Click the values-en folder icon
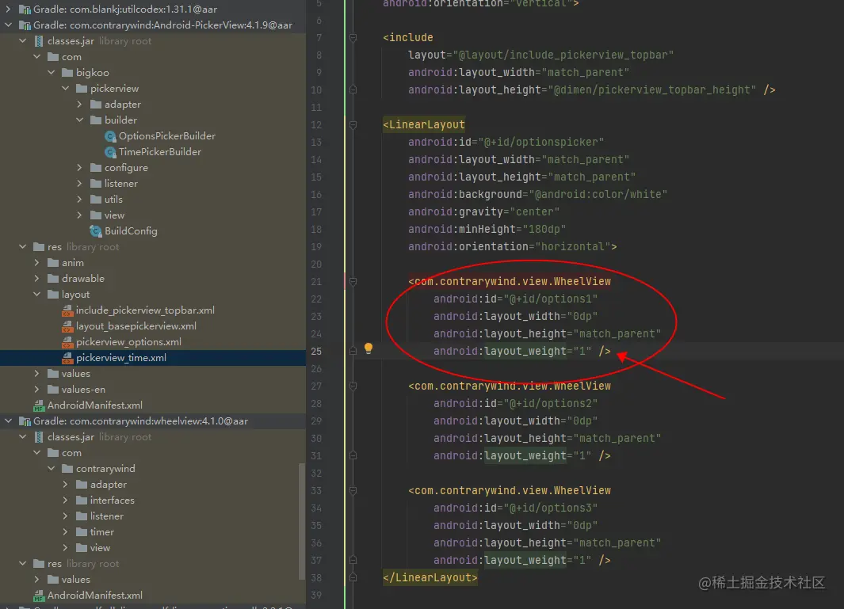 coord(53,390)
